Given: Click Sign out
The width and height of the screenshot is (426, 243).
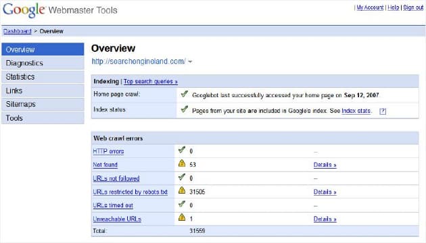Looking at the screenshot, I should pos(413,7).
